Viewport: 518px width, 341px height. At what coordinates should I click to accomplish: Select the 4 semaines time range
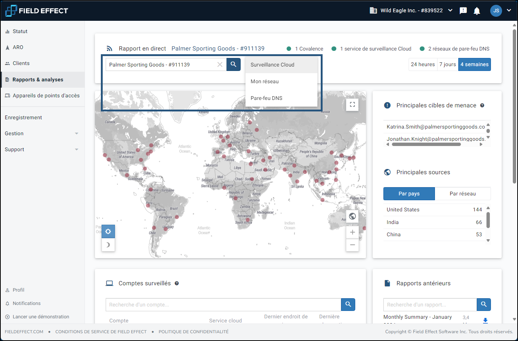(475, 64)
